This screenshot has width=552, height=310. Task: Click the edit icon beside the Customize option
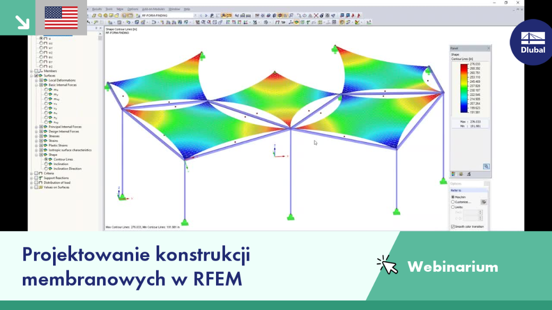[x=484, y=202]
